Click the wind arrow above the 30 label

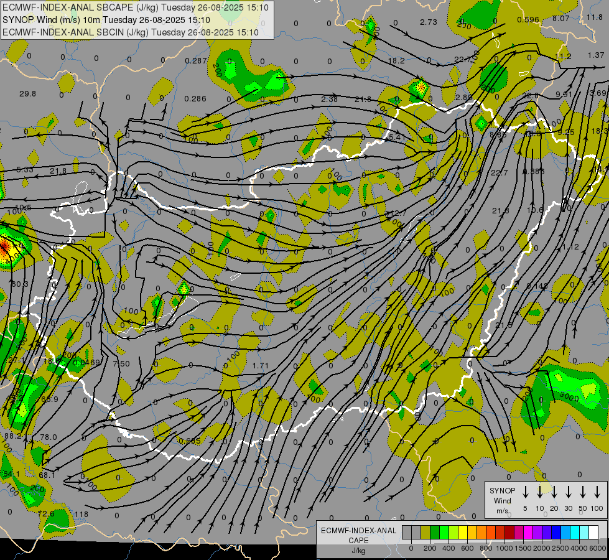pos(568,492)
